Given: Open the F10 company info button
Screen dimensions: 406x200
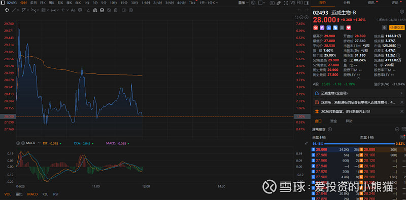Looking at the screenshot, I should pos(300,3).
